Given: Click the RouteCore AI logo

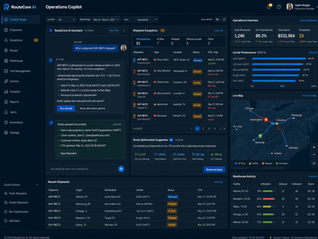Looking at the screenshot, I should [x=20, y=7].
